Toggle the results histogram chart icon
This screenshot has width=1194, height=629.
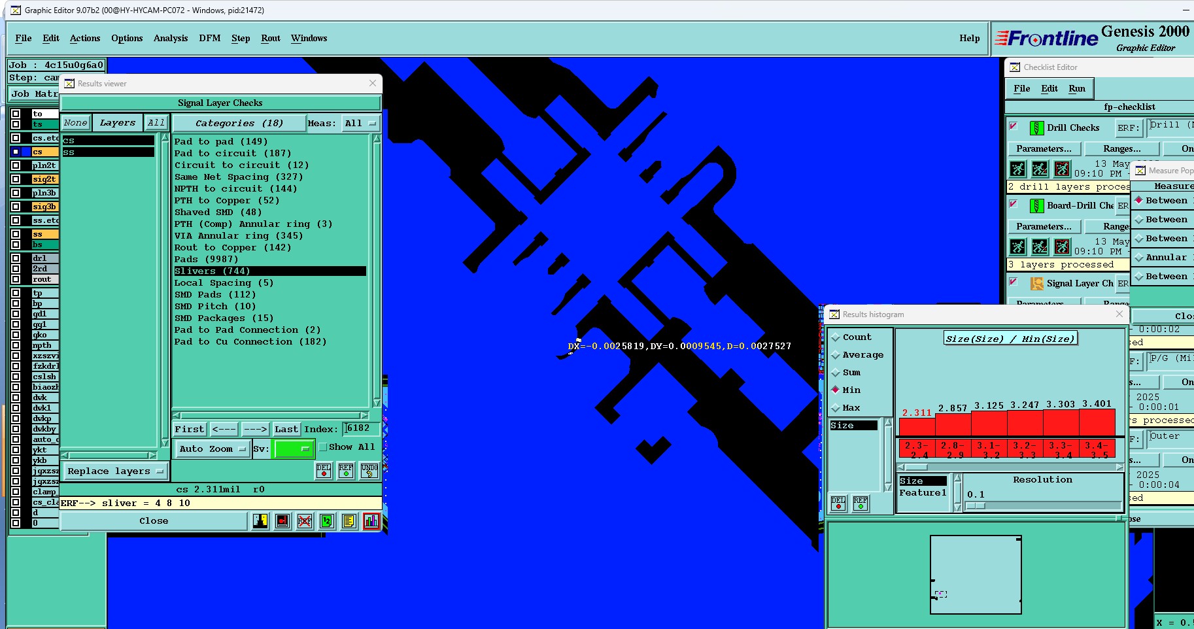(371, 521)
